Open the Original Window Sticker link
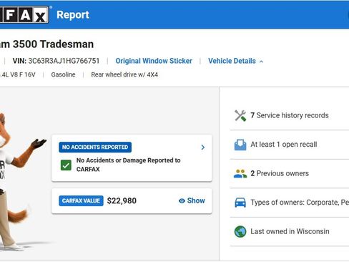This screenshot has width=349, height=262. pos(154,61)
